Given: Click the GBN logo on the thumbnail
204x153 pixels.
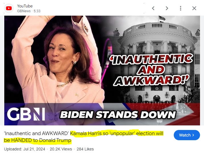Looking at the screenshot, I should tap(26, 114).
